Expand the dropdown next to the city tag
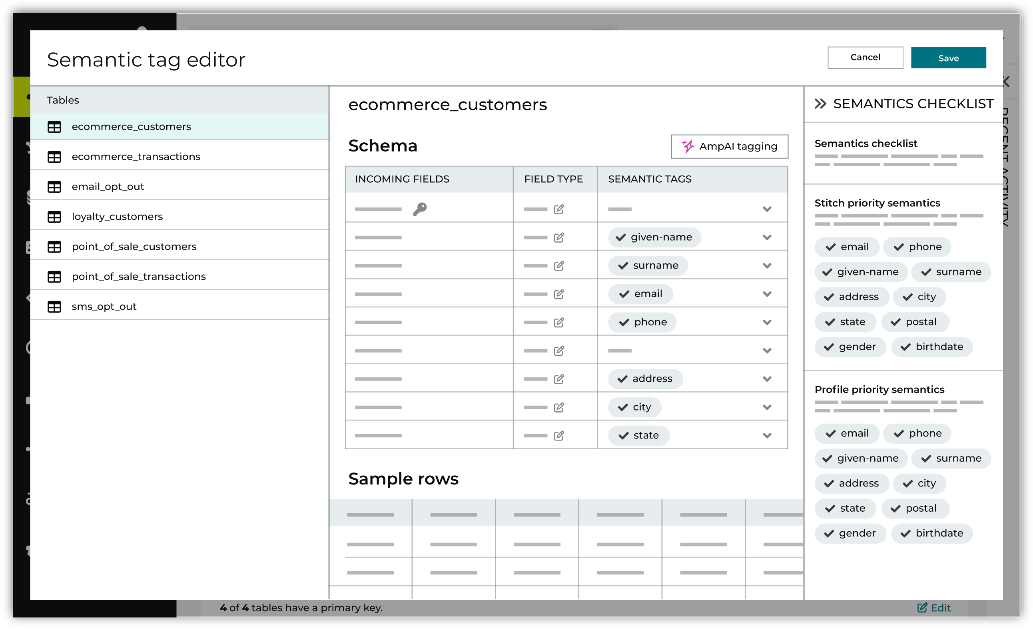The height and width of the screenshot is (630, 1033). [x=767, y=407]
